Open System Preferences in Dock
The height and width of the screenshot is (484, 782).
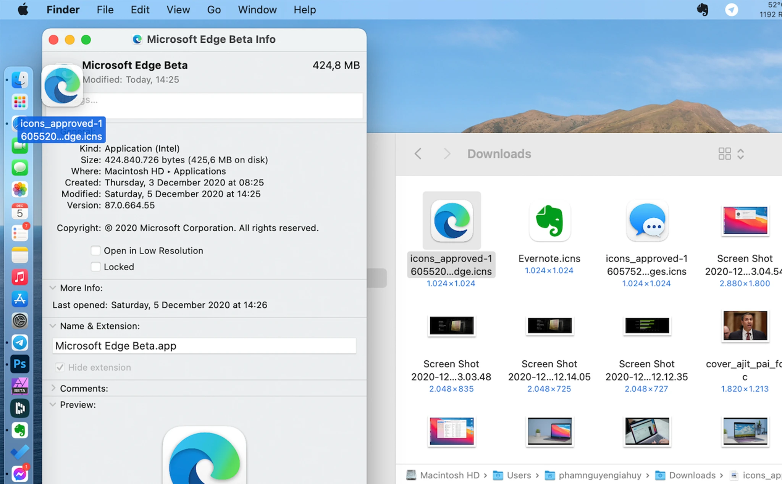click(x=19, y=321)
